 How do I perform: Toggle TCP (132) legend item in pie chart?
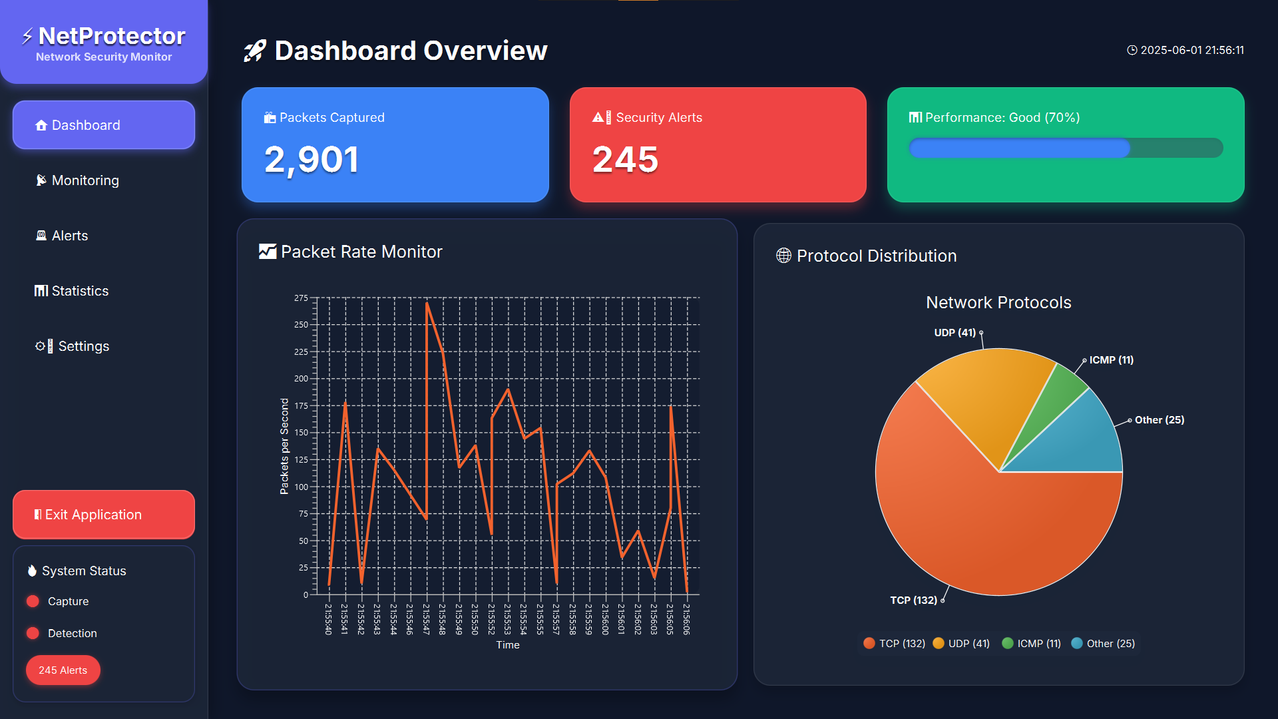click(894, 643)
